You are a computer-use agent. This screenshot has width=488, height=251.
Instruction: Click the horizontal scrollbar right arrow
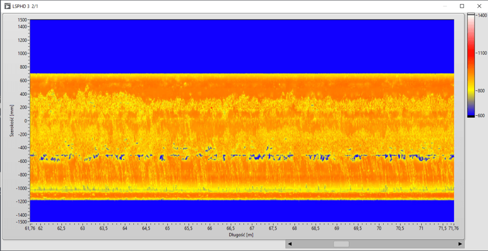(460, 244)
